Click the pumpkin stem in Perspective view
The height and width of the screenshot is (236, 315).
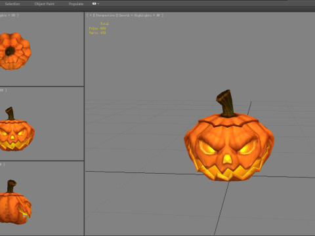[x=226, y=103]
